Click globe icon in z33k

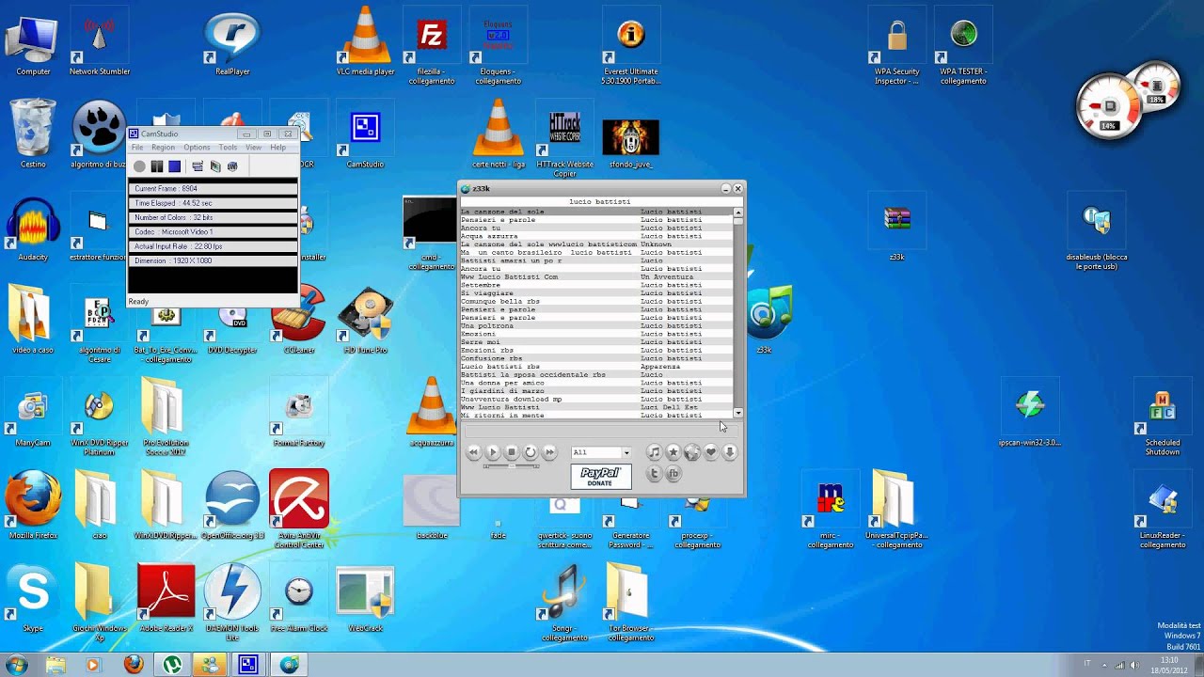pyautogui.click(x=691, y=452)
